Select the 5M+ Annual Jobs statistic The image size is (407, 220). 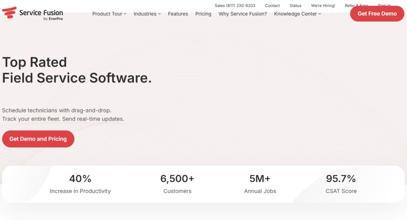pyautogui.click(x=260, y=184)
